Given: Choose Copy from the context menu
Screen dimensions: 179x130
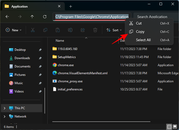Looking at the screenshot, I should click(149, 32).
